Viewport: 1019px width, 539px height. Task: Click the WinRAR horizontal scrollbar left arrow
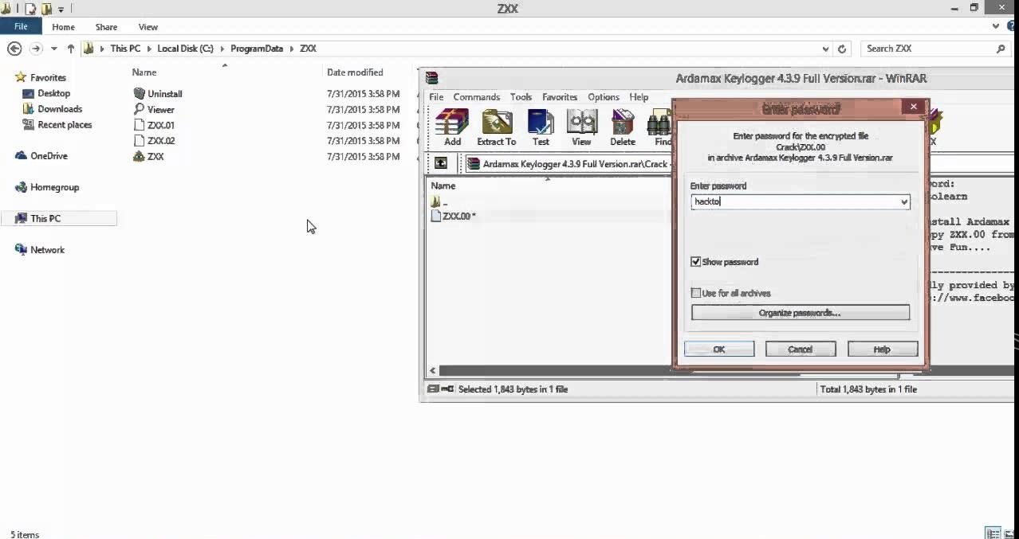(x=433, y=370)
